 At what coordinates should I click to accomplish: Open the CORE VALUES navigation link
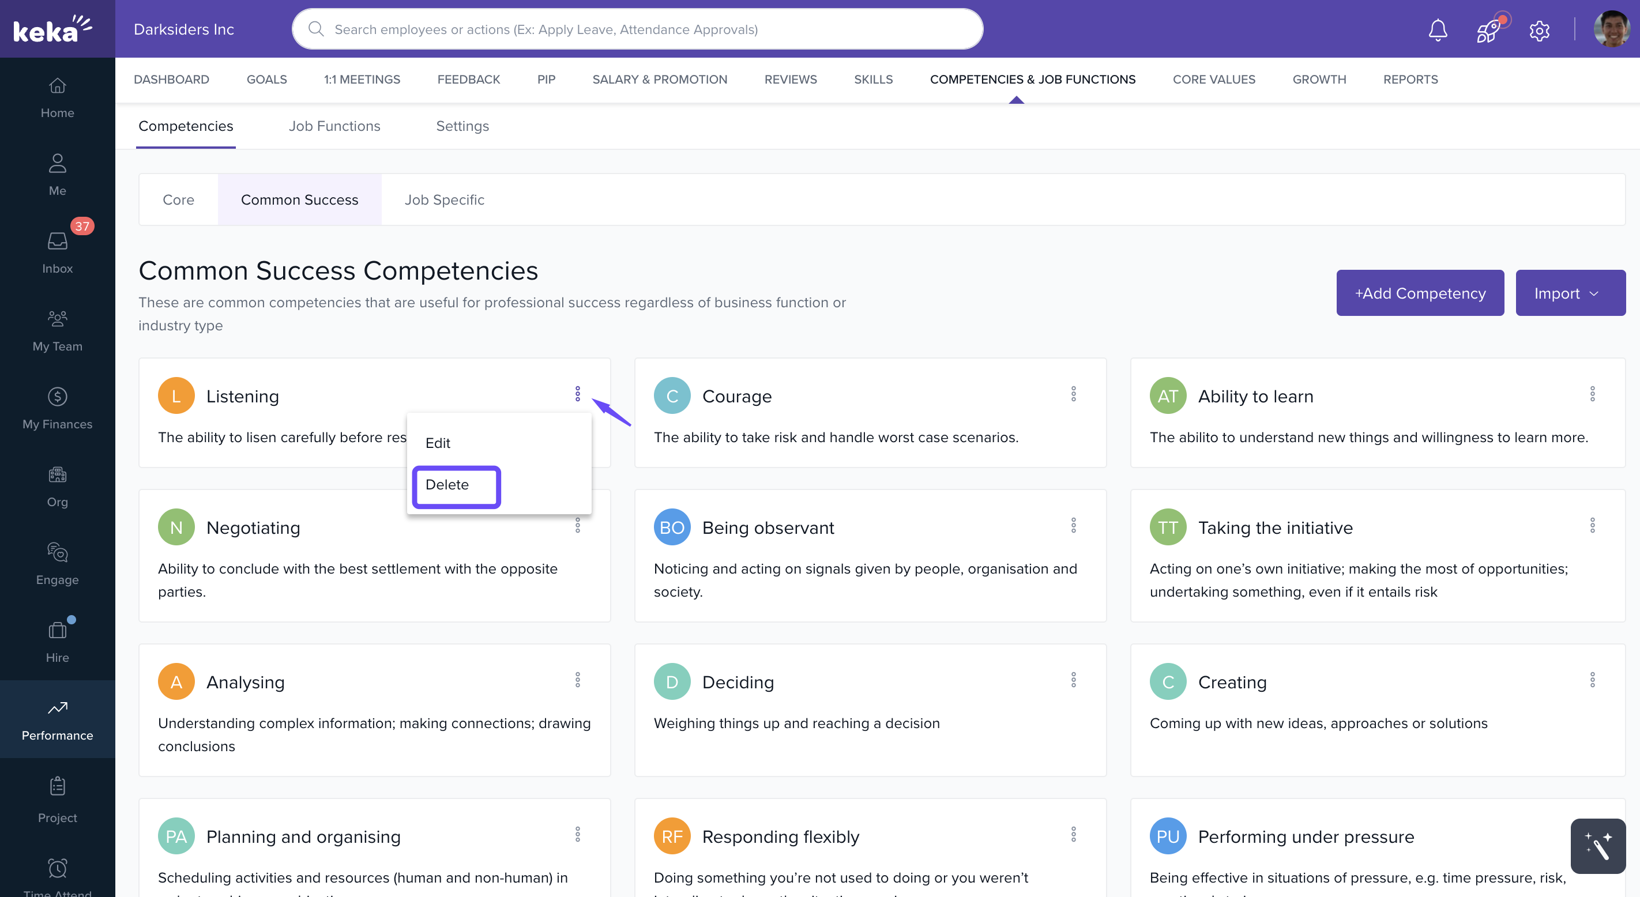point(1213,80)
